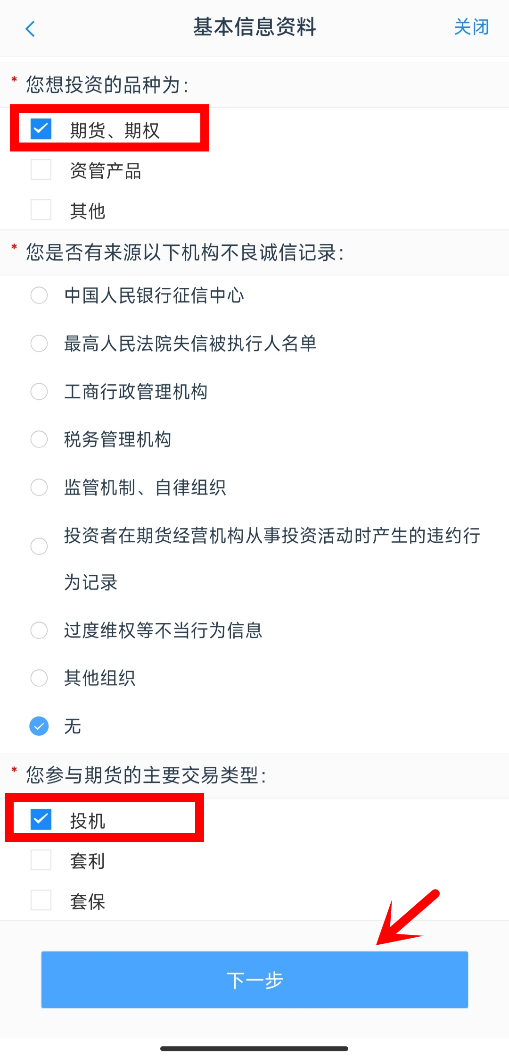Tap the selected 无 radio button

[39, 726]
